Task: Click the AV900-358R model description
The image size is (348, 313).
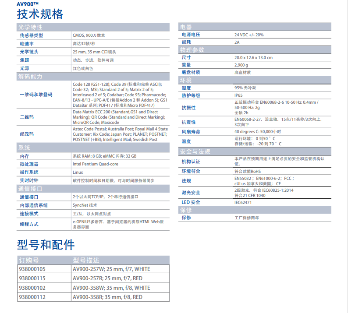Action: coord(107,297)
